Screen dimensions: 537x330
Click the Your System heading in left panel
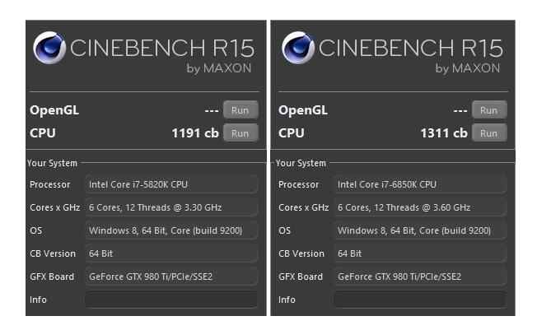click(x=53, y=163)
